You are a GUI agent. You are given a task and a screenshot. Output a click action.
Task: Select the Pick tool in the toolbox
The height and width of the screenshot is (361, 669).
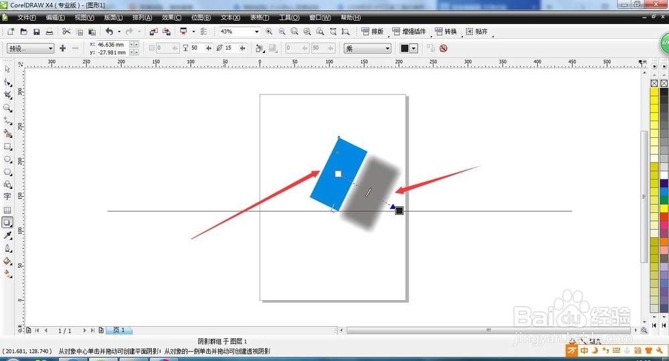7,69
